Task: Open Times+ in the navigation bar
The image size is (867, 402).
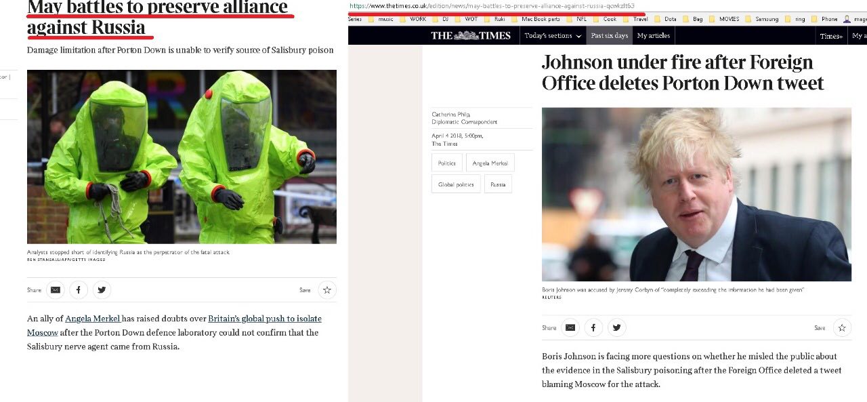Action: (x=831, y=36)
